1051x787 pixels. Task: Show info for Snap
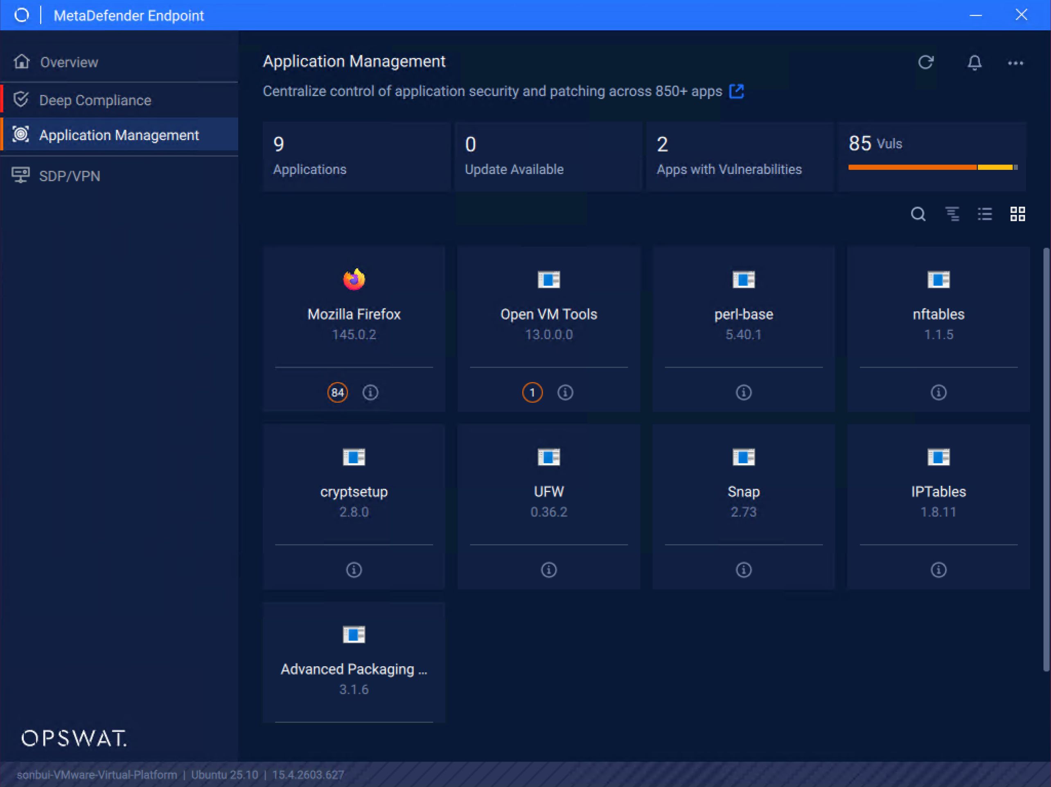(743, 570)
